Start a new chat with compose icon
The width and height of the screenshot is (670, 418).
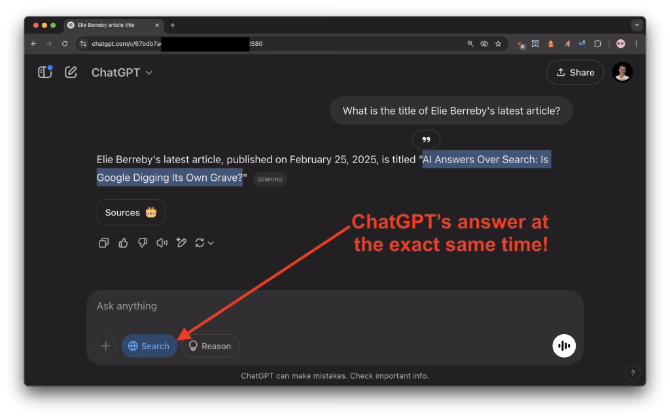[x=71, y=72]
